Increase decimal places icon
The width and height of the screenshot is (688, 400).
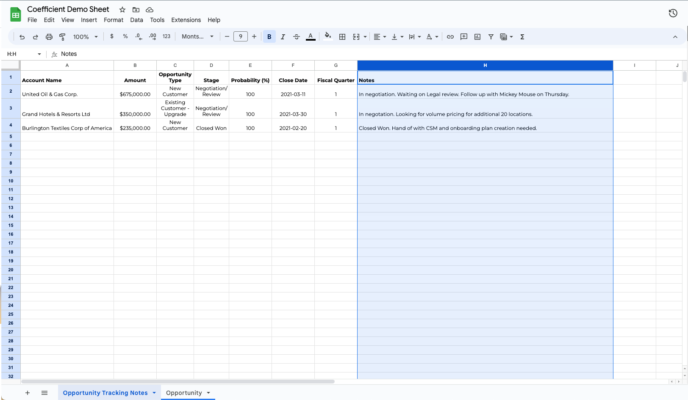153,37
